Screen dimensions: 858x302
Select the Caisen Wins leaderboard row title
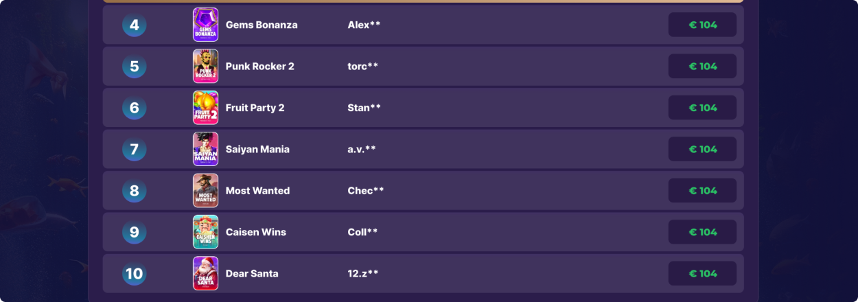click(x=256, y=232)
